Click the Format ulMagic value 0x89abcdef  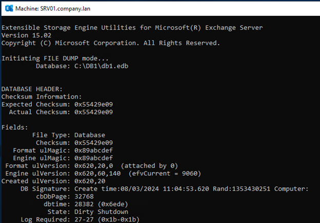[x=93, y=150]
